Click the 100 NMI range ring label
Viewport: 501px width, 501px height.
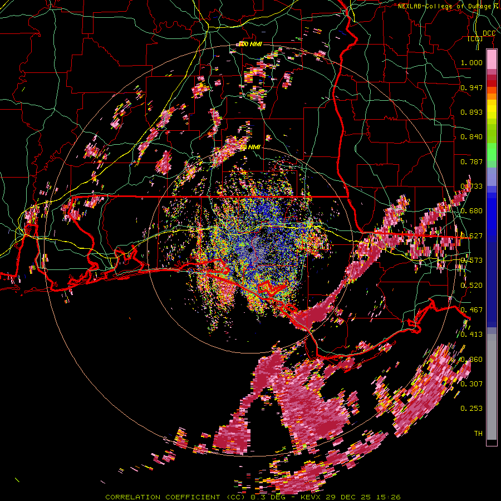point(250,44)
